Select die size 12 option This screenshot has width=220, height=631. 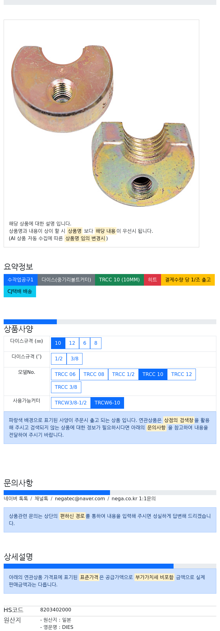72,343
